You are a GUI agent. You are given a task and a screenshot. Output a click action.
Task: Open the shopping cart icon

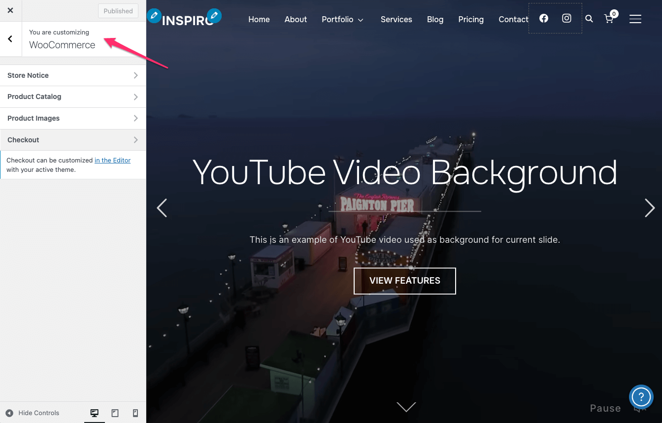[609, 19]
